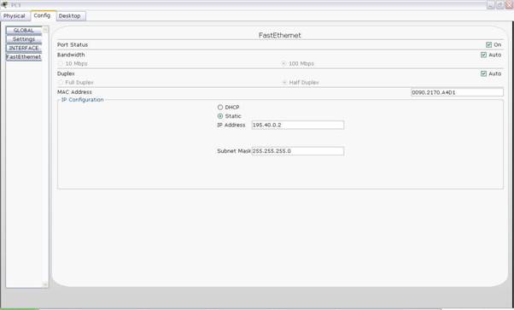Close the PC configuration window
514x310 pixels.
[510, 4]
